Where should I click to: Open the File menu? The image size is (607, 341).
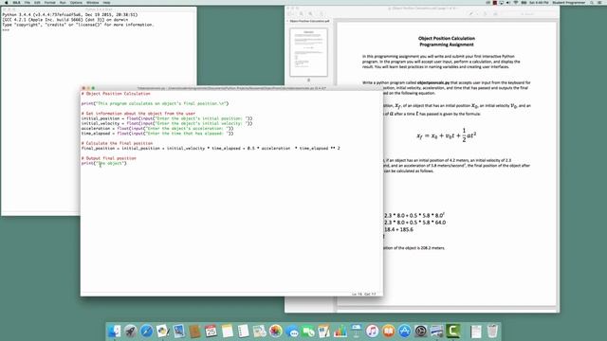28,2
